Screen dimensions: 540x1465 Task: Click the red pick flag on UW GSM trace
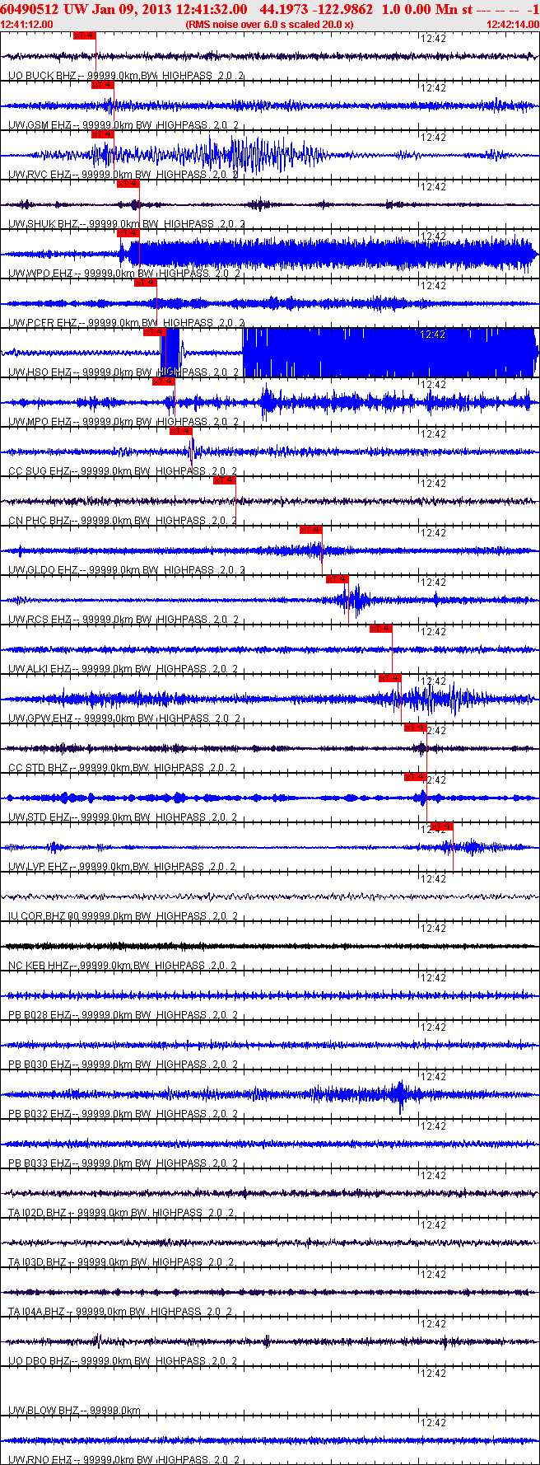click(x=103, y=85)
